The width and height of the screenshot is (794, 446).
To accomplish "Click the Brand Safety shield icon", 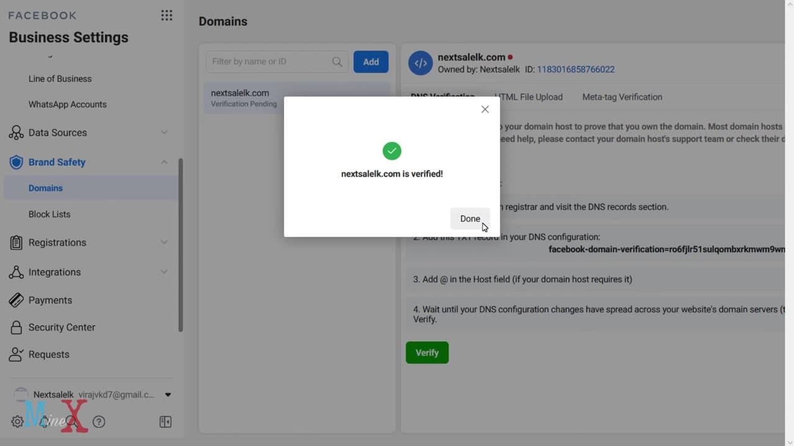I will [x=16, y=162].
